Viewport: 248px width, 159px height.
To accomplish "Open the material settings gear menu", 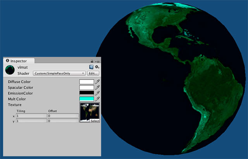I will (97, 67).
